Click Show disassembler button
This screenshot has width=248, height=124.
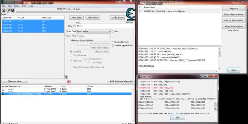pos(234,14)
